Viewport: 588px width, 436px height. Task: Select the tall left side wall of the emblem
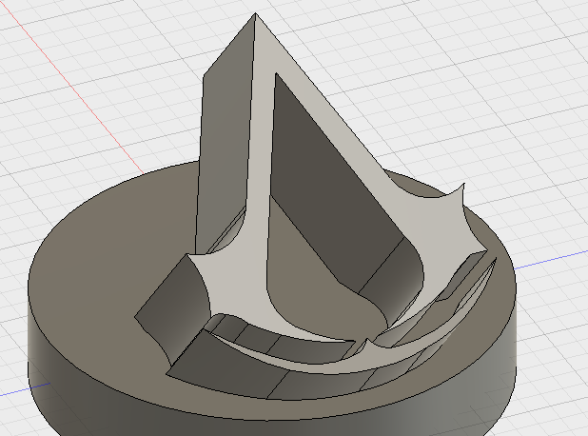[221, 143]
